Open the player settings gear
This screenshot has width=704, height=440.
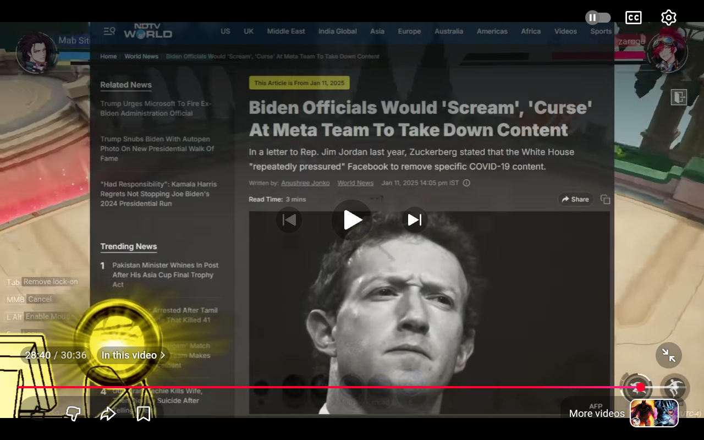point(668,18)
